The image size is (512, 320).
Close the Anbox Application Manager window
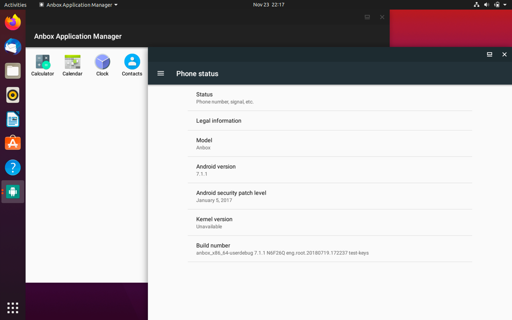[x=382, y=17]
